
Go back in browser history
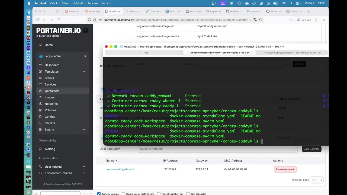coord(44,20)
